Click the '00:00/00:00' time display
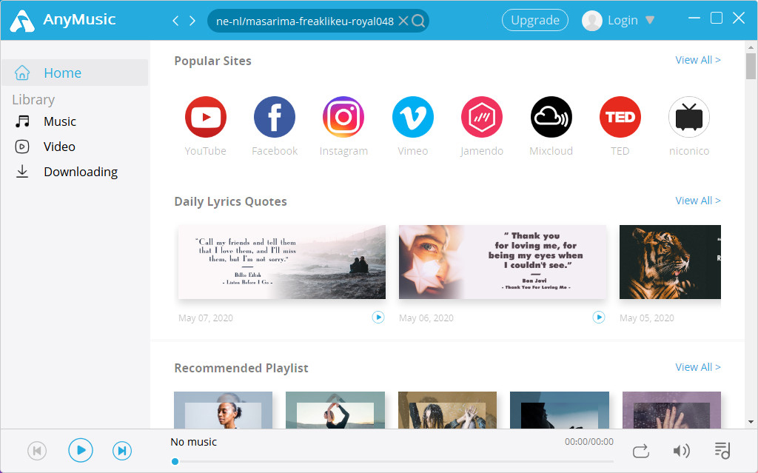This screenshot has width=758, height=473. click(x=588, y=442)
